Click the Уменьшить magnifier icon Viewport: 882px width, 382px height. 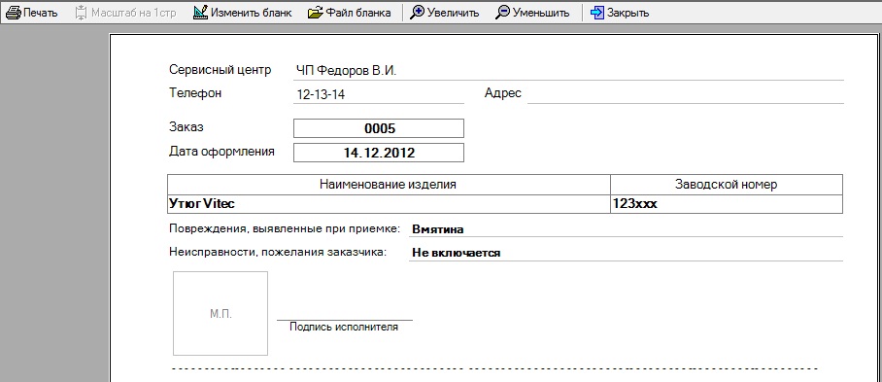(x=502, y=13)
